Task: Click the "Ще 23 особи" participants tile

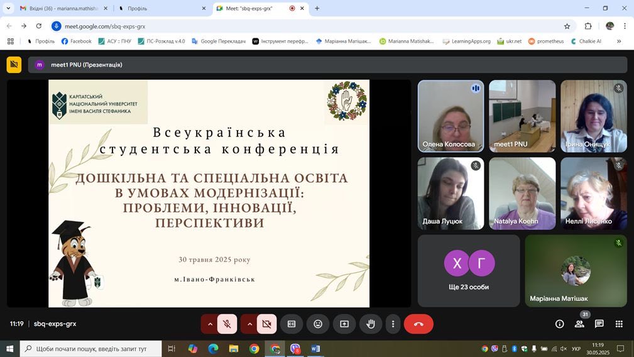Action: click(x=469, y=270)
